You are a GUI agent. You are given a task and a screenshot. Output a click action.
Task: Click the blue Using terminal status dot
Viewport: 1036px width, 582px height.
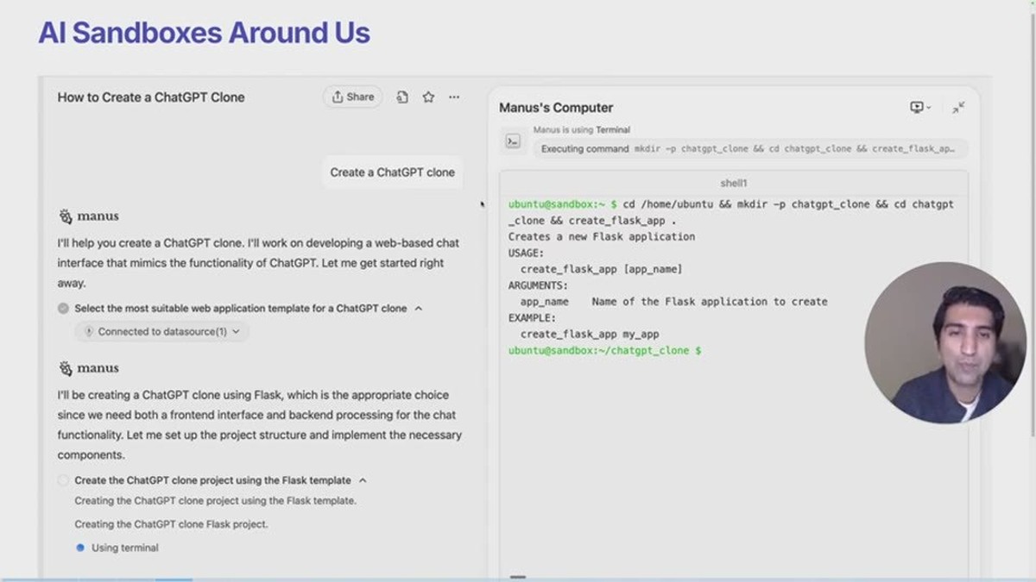click(x=80, y=548)
